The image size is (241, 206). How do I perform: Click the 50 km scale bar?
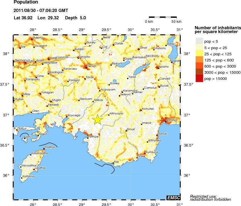tap(163, 18)
